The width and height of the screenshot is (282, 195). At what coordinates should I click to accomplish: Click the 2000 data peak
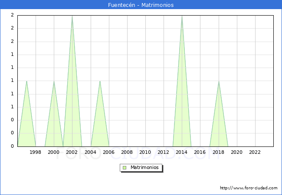pyautogui.click(x=54, y=81)
